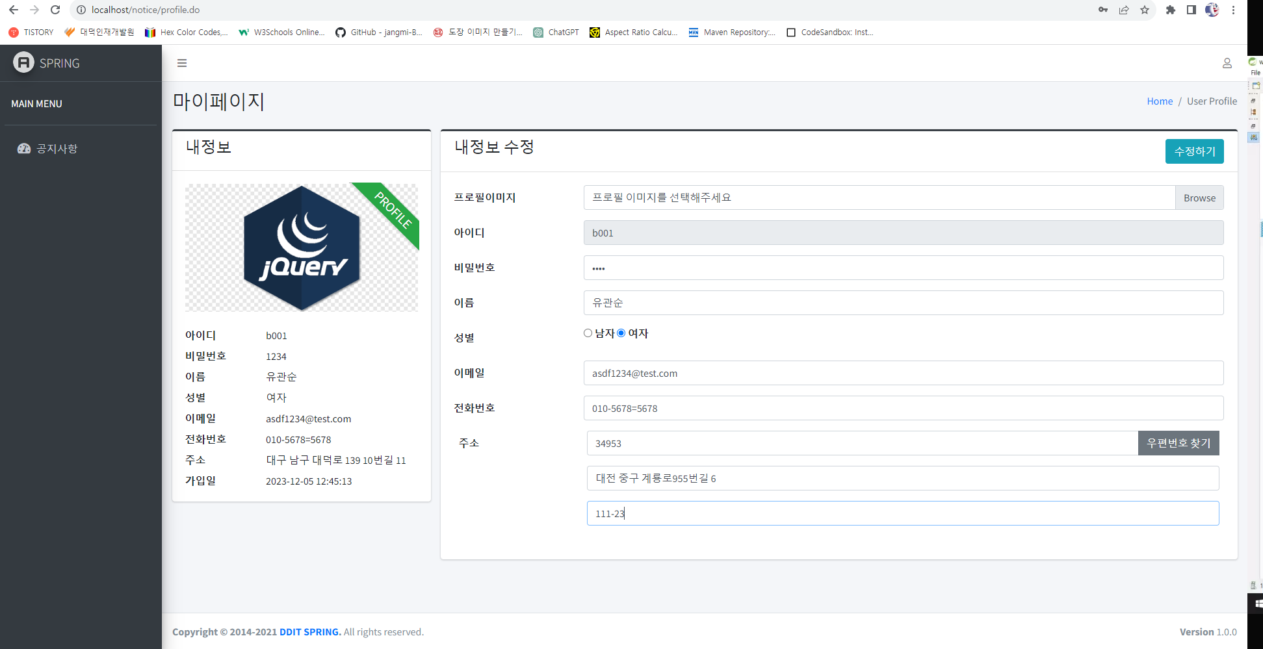Open Aspect Ratio Calculator bookmark
1263x649 pixels.
[634, 32]
